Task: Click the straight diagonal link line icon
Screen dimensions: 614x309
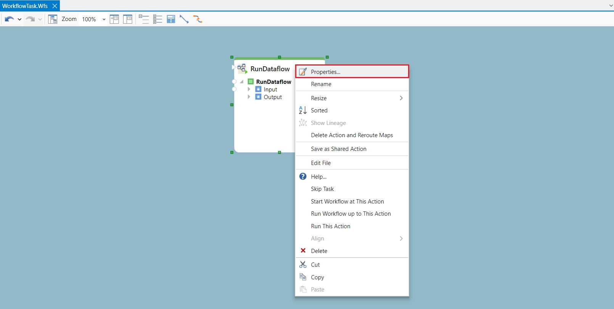Action: point(184,19)
